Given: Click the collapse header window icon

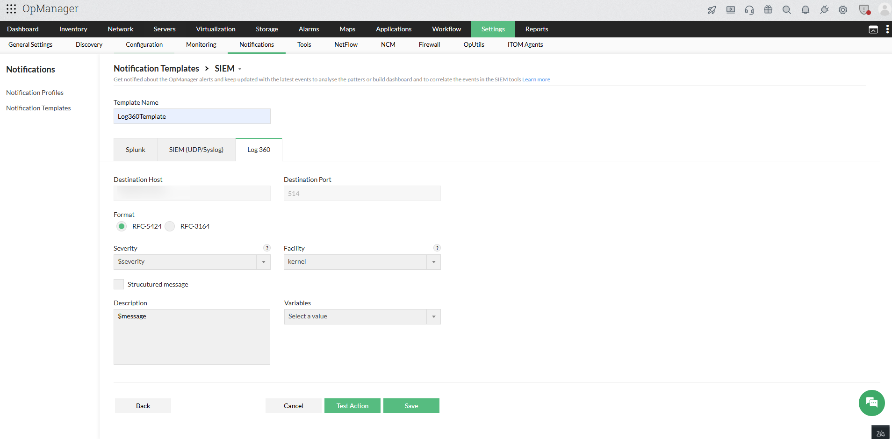Looking at the screenshot, I should [x=873, y=29].
